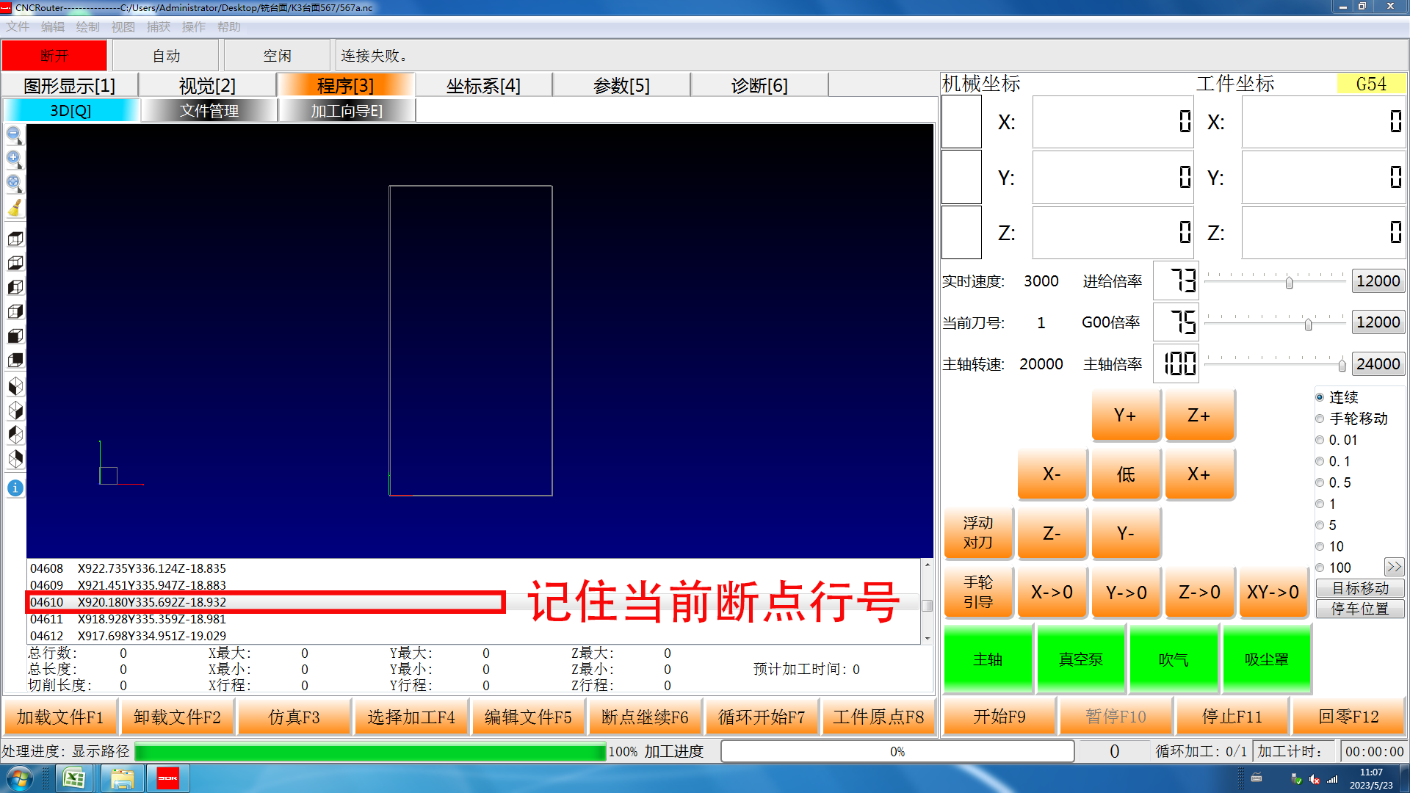Screen dimensions: 1410x793
Task: Expand the jog options with the >> arrow
Action: click(x=1393, y=567)
